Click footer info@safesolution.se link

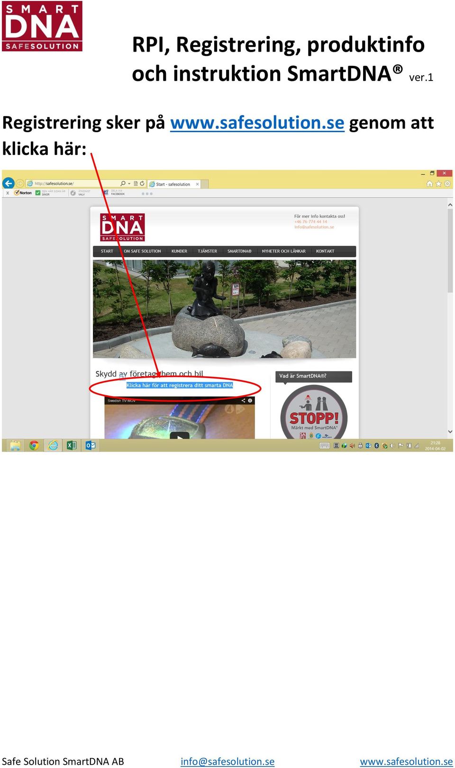tap(227, 761)
